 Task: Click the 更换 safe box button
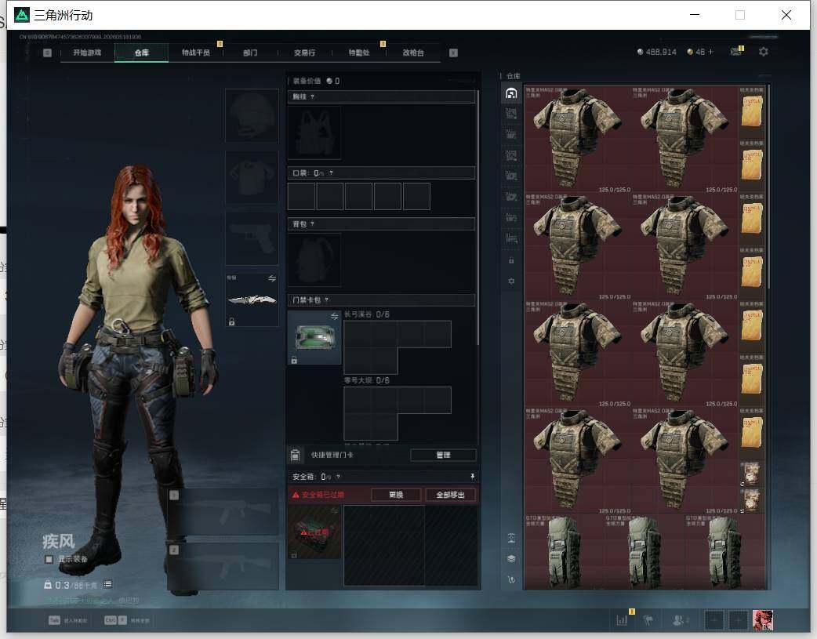point(396,495)
